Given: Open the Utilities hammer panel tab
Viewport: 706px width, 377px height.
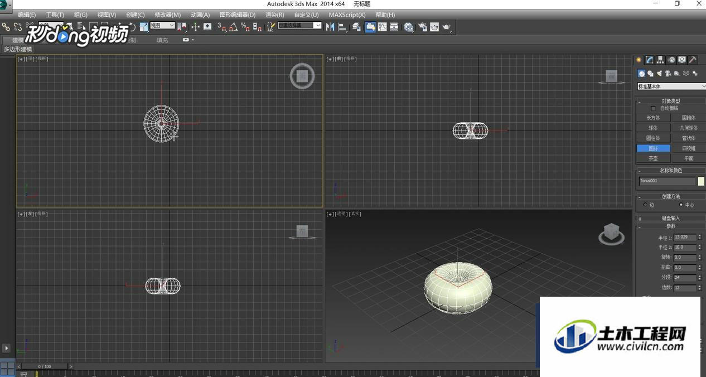Looking at the screenshot, I should pos(693,60).
